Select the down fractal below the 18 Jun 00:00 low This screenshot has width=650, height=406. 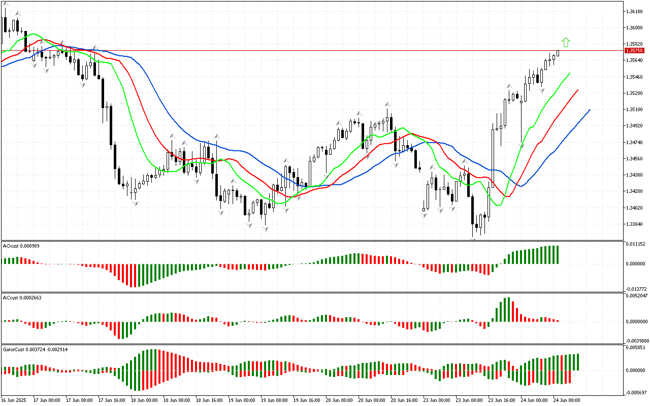pyautogui.click(x=135, y=204)
